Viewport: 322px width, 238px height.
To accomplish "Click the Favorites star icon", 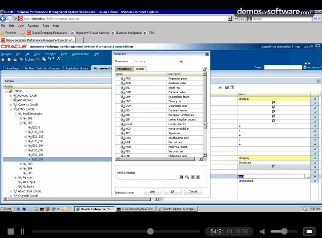I will [x=2, y=33].
